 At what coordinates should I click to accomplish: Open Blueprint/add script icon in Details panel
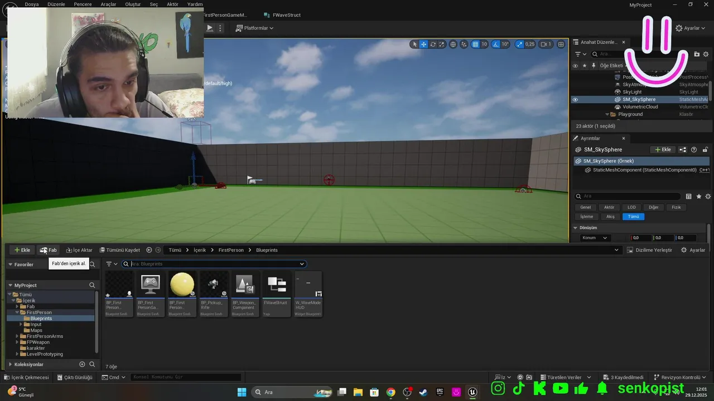pyautogui.click(x=683, y=150)
